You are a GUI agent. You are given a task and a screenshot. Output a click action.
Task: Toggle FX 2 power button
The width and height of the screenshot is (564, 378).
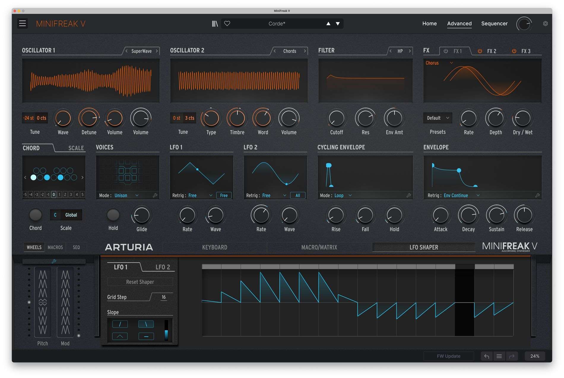[x=480, y=51]
